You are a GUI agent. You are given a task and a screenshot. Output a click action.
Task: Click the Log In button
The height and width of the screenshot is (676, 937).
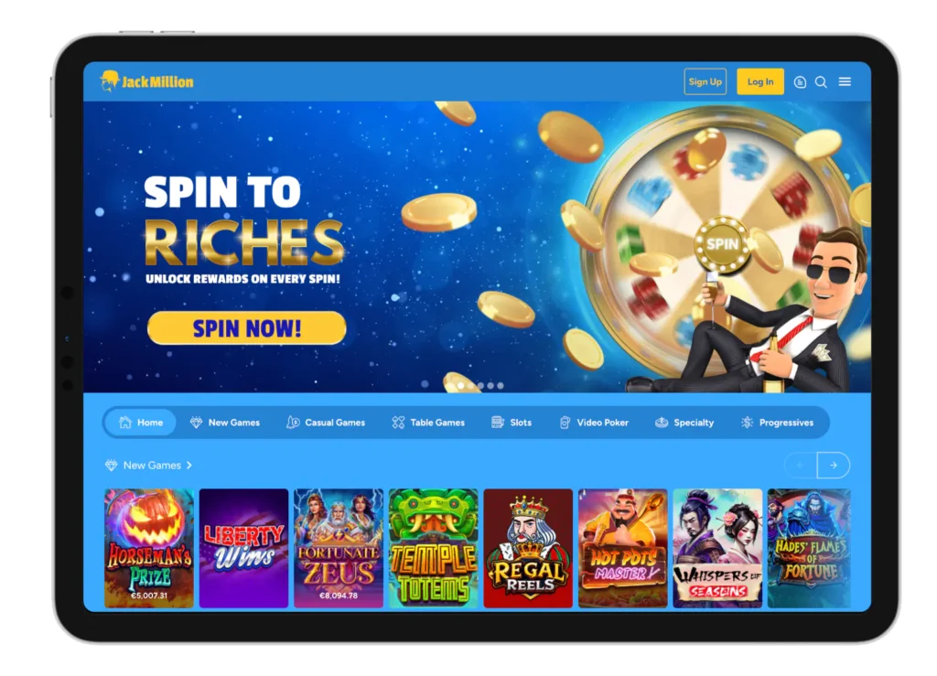point(760,81)
